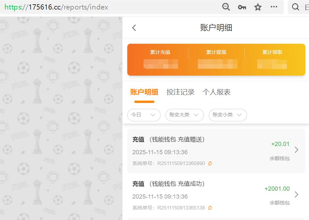This screenshot has width=309, height=220.
Task: Copy order number R2511150913360990 via copy icon
Action: pyautogui.click(x=210, y=163)
